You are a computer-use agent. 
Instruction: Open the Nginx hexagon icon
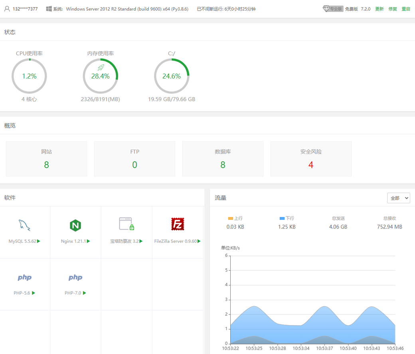point(75,225)
